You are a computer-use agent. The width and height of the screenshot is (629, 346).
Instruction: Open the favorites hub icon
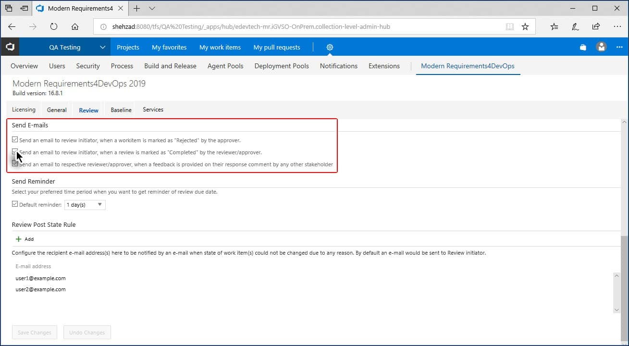pos(555,27)
